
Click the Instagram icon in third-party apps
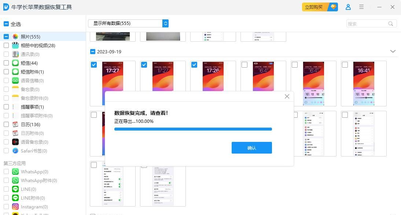click(x=15, y=207)
